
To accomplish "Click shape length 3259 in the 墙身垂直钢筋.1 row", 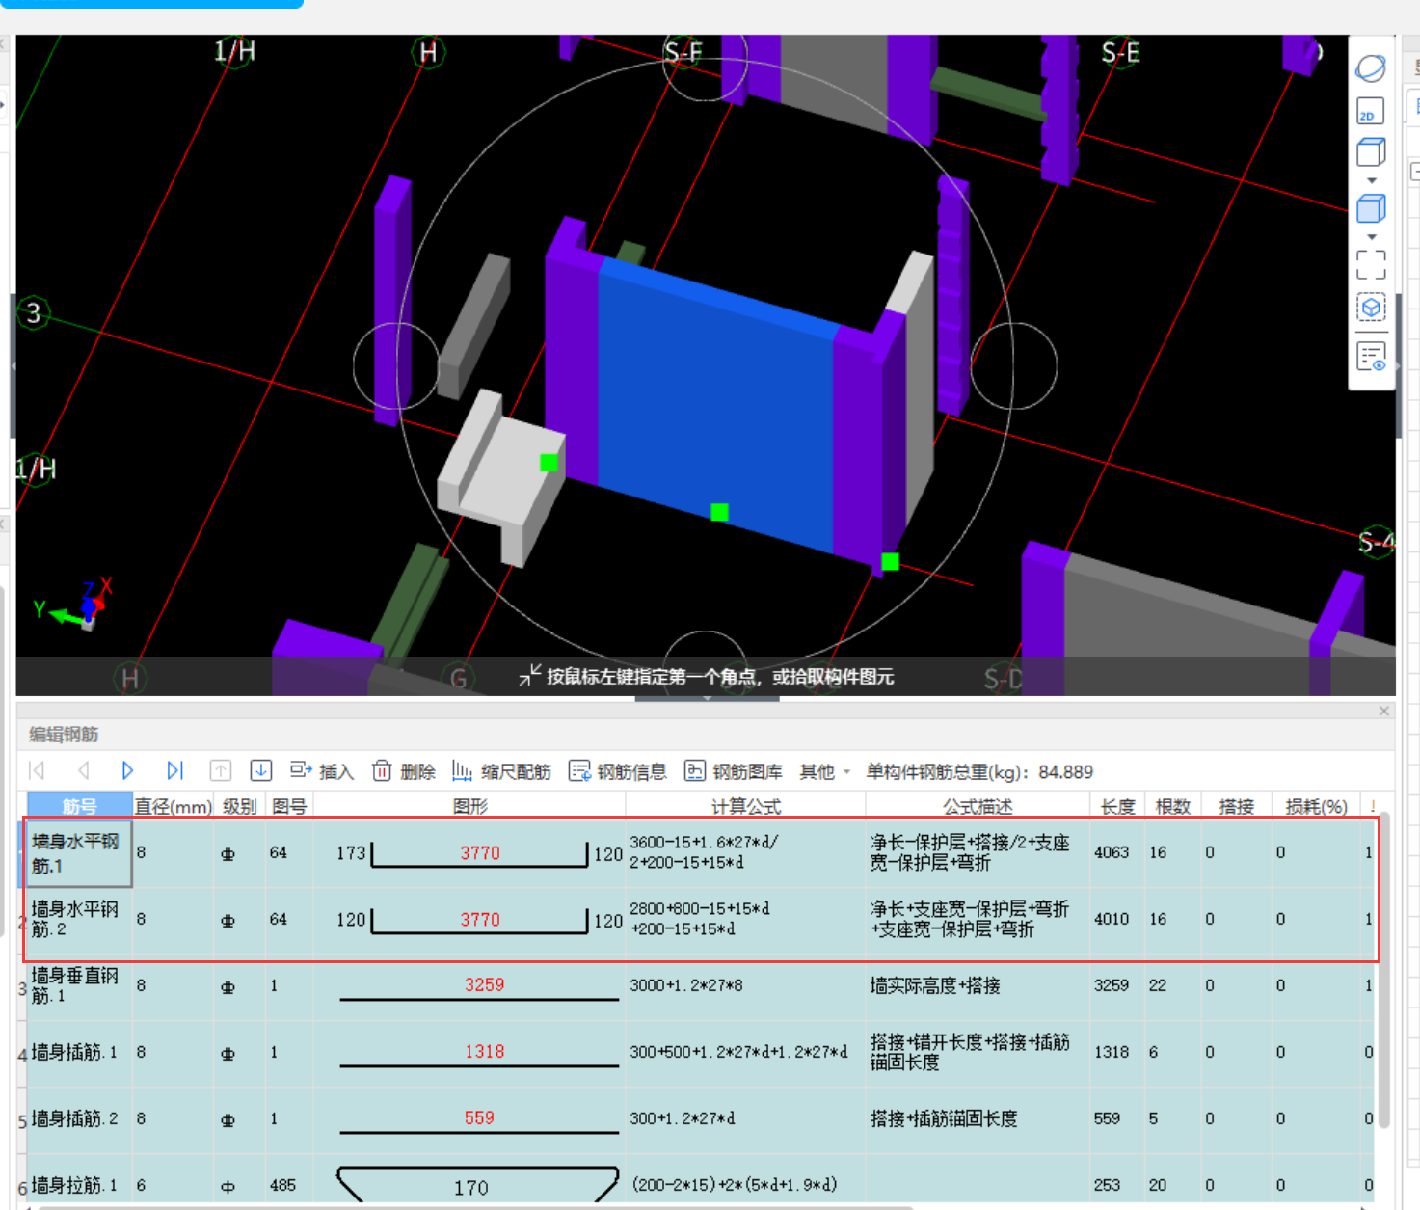I will pyautogui.click(x=484, y=984).
